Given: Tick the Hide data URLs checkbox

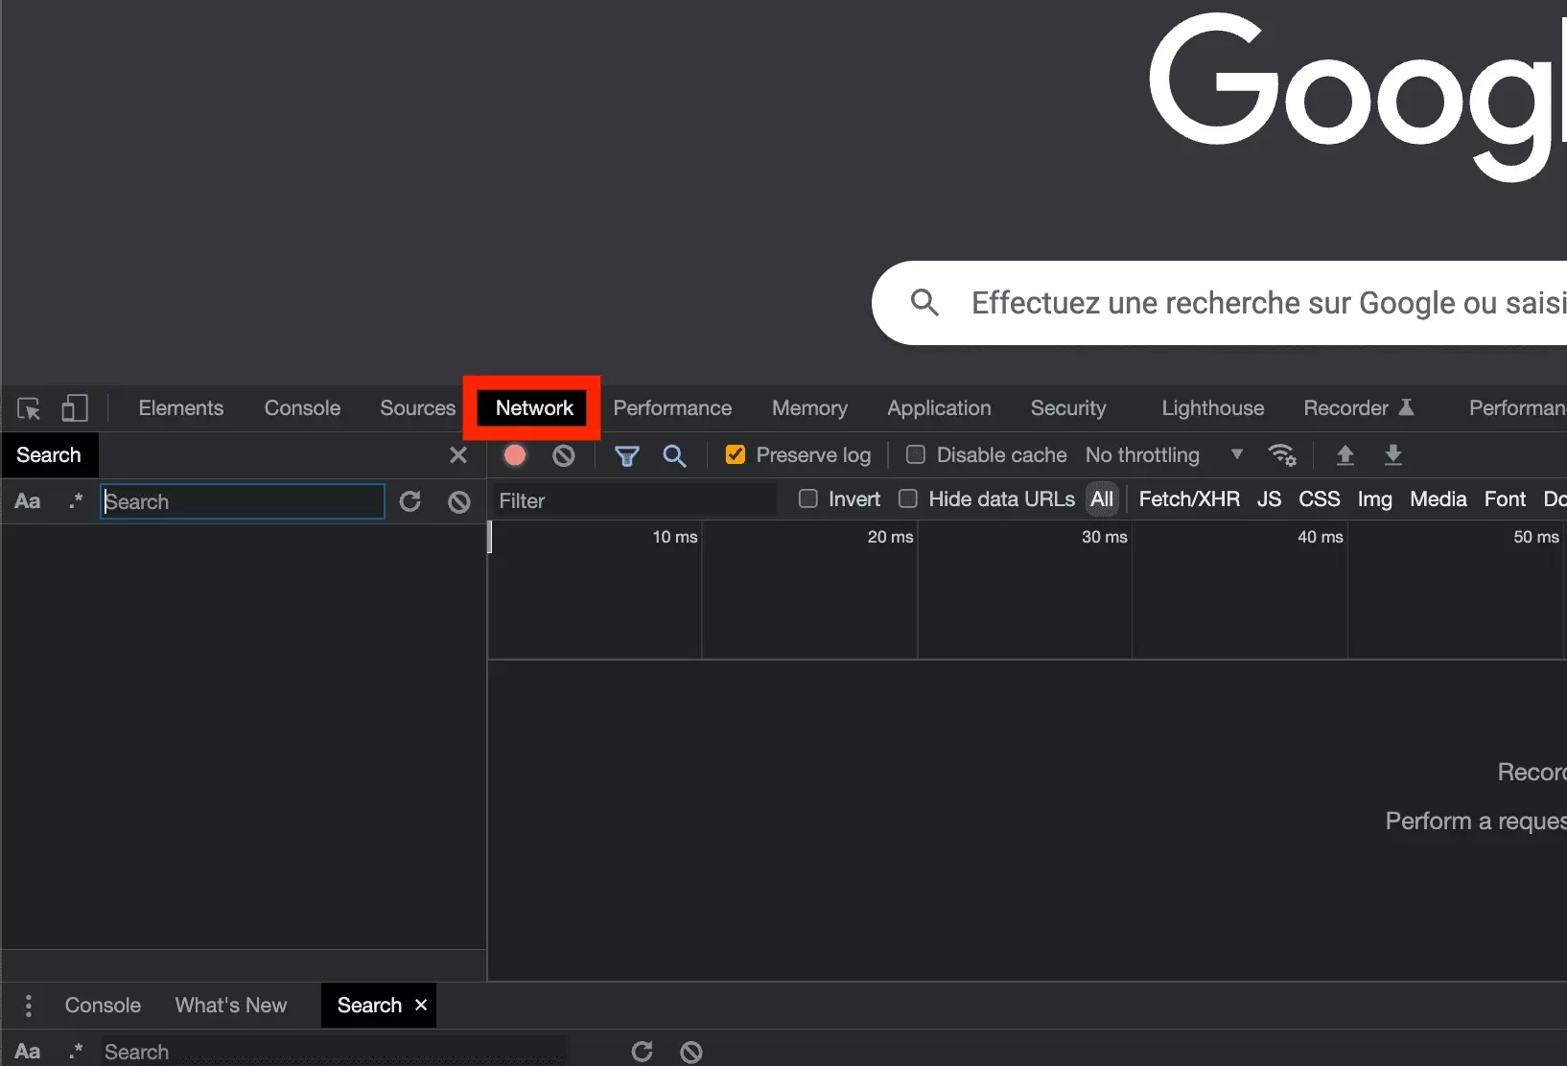Looking at the screenshot, I should pyautogui.click(x=908, y=499).
